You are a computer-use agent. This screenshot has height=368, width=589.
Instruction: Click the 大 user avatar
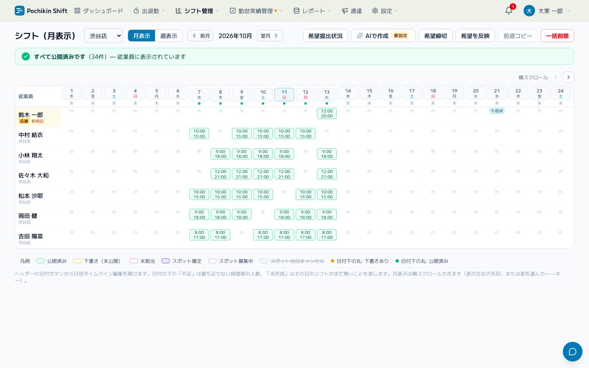tap(529, 11)
